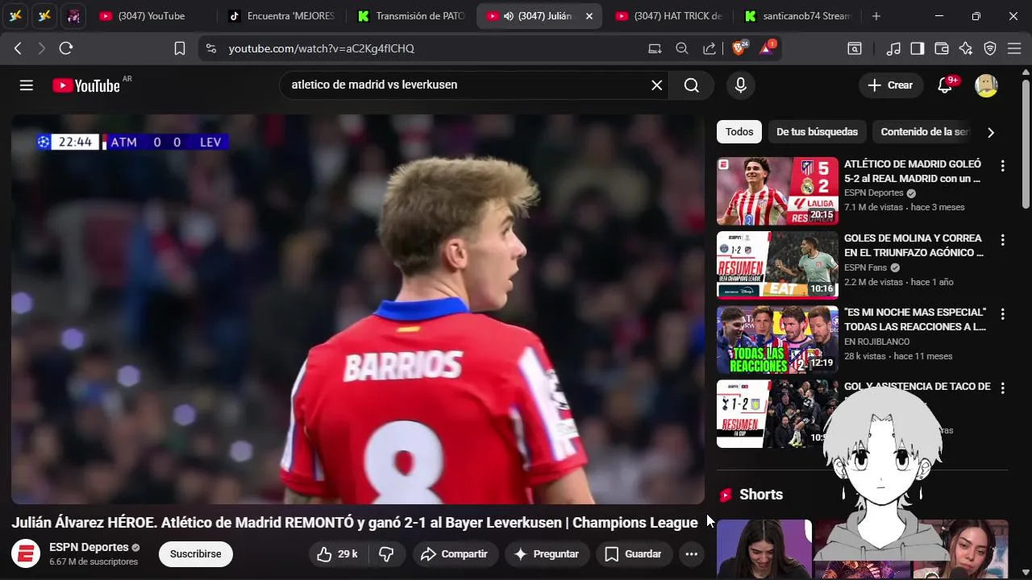This screenshot has width=1032, height=580.
Task: Open the 10:16 resumen video thumbnail
Action: pyautogui.click(x=777, y=265)
